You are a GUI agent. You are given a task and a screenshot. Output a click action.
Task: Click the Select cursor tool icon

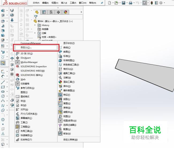click(145, 3)
